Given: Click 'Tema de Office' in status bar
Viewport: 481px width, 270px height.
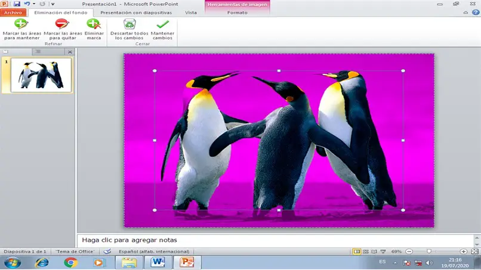Looking at the screenshot, I should point(75,252).
